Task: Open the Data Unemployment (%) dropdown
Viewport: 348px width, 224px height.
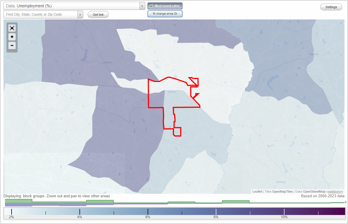Action: pyautogui.click(x=74, y=6)
